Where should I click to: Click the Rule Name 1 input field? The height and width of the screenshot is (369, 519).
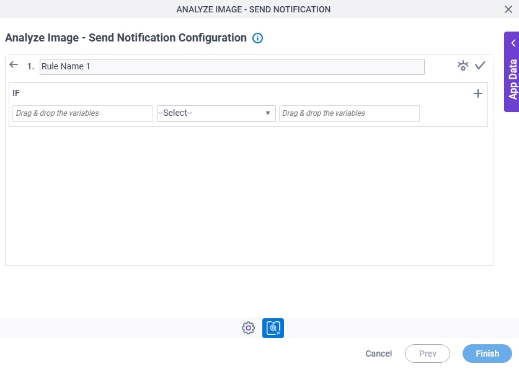232,67
